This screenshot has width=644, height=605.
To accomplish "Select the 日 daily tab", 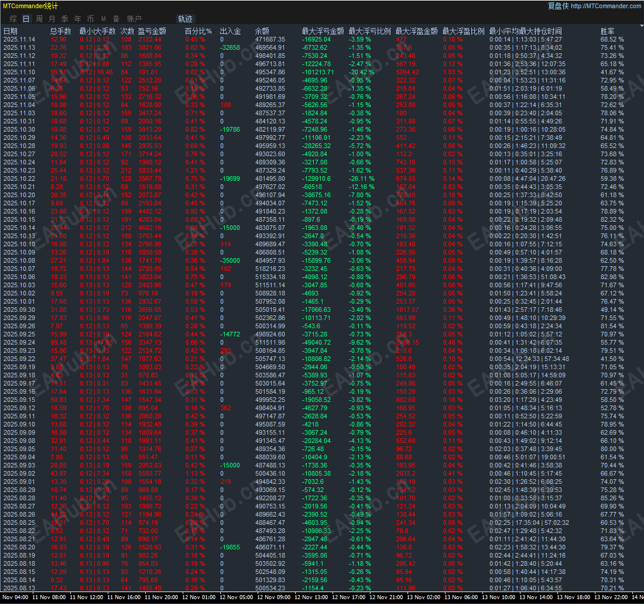I will 26,19.
